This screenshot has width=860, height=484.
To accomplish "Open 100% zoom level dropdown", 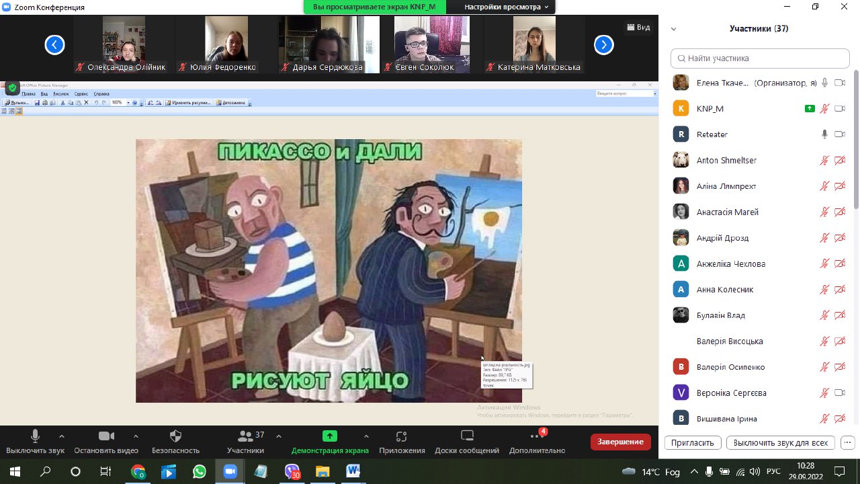I will coord(129,103).
